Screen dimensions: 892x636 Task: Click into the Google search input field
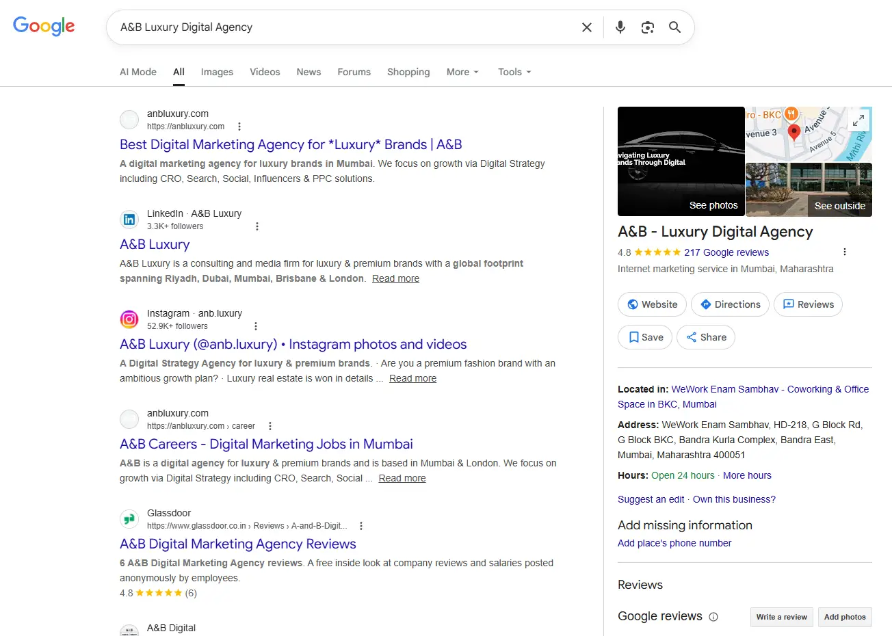(342, 27)
